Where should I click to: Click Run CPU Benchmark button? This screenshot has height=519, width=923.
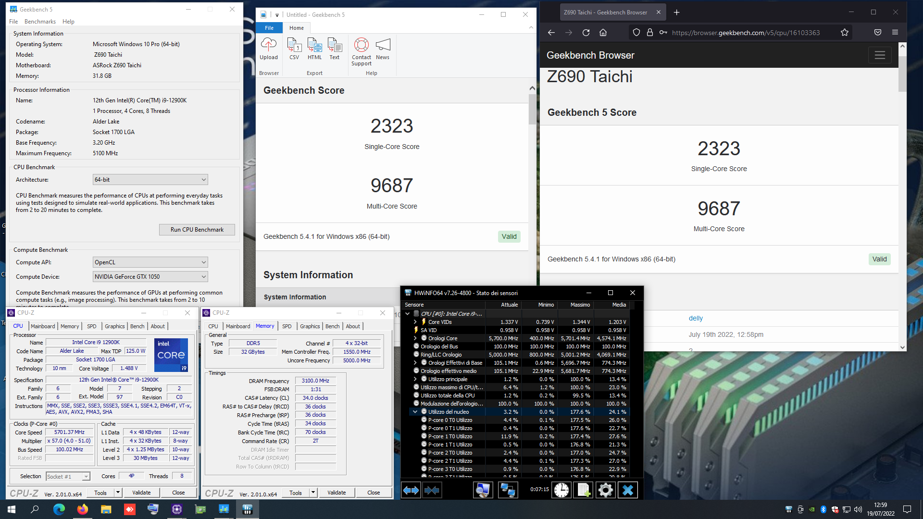197,230
